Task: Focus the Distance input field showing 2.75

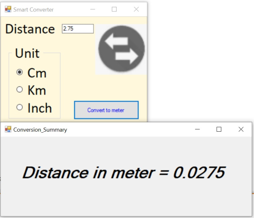Action: [78, 29]
